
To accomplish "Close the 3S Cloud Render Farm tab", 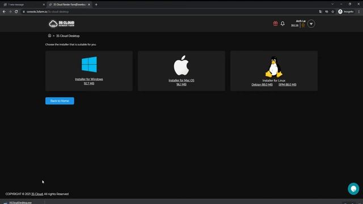I will click(89, 5).
